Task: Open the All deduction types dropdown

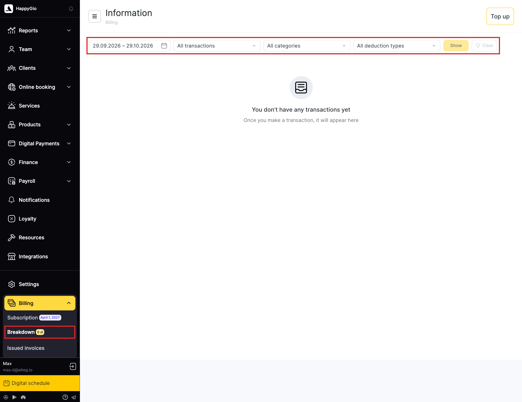Action: pos(397,46)
